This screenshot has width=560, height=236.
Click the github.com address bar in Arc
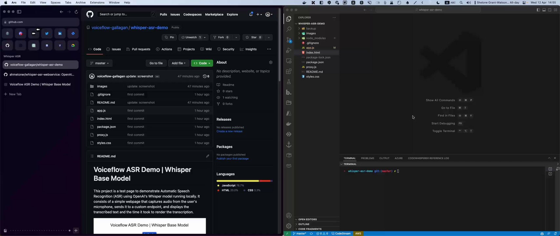pos(41,22)
